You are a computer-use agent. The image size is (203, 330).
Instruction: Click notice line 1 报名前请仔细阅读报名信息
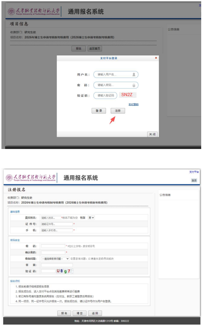point(32,286)
